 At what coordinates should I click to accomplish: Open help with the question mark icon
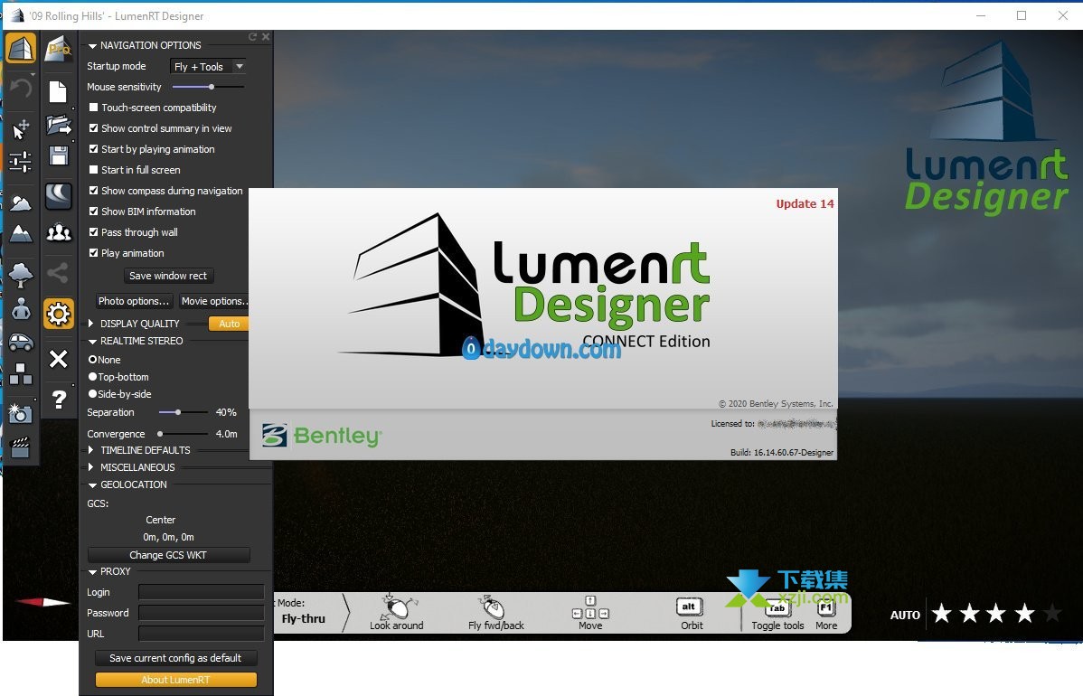tap(60, 400)
